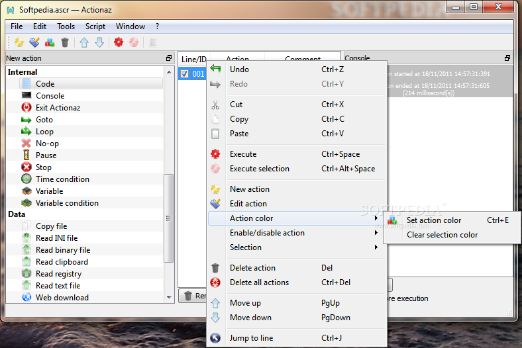This screenshot has width=522, height=348.
Task: Open the Edit menu
Action: (40, 26)
